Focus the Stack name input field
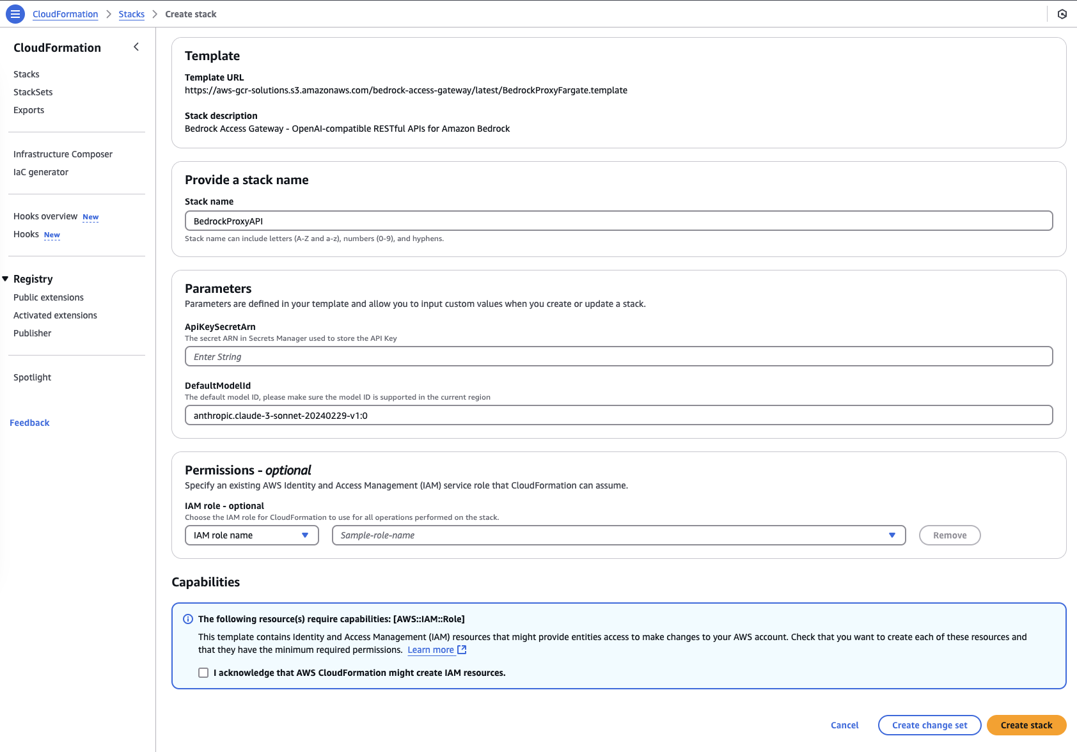The image size is (1077, 752). click(619, 221)
